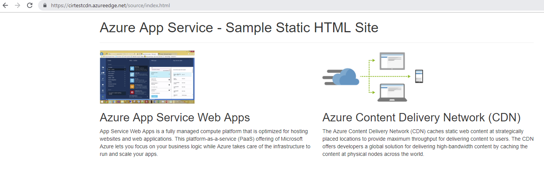Click the 'Azure App Service Web Apps' heading

(175, 117)
